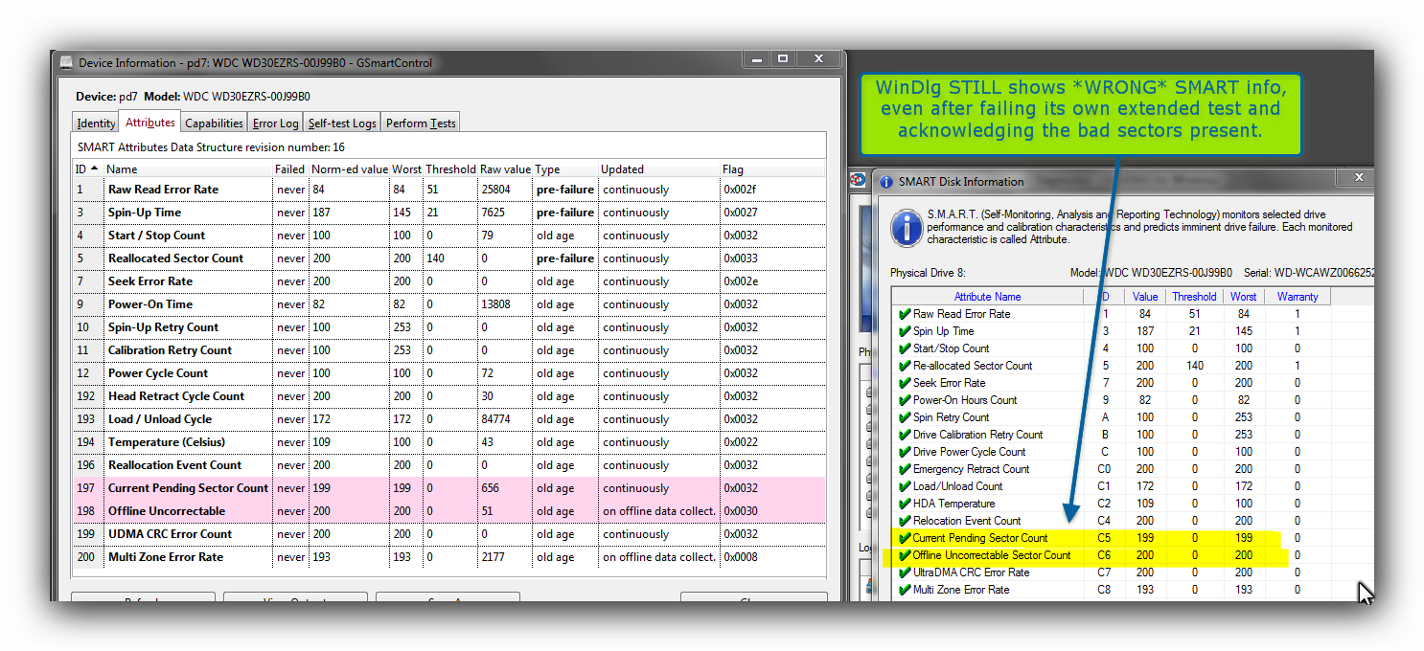This screenshot has height=651, width=1424.
Task: Select Raw Read Error Rate row in GSmartControl
Action: [x=449, y=190]
